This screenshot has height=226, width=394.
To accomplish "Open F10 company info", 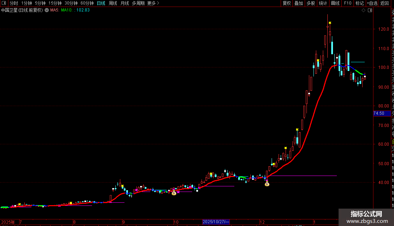I will point(348,3).
